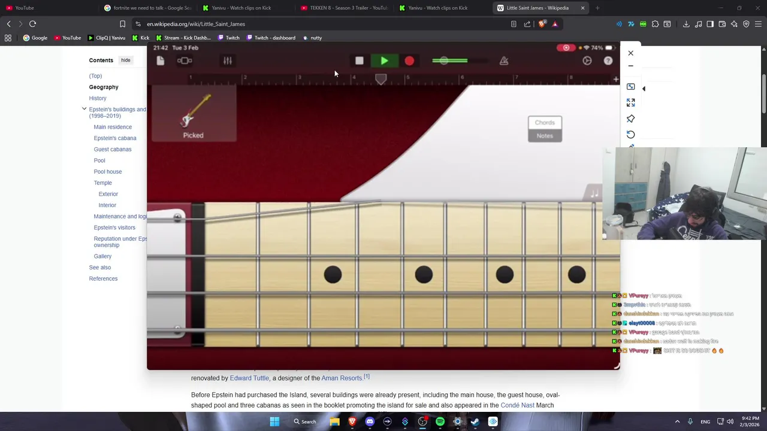Open the GarageBand track controls mixer
The width and height of the screenshot is (767, 431).
coord(228,60)
